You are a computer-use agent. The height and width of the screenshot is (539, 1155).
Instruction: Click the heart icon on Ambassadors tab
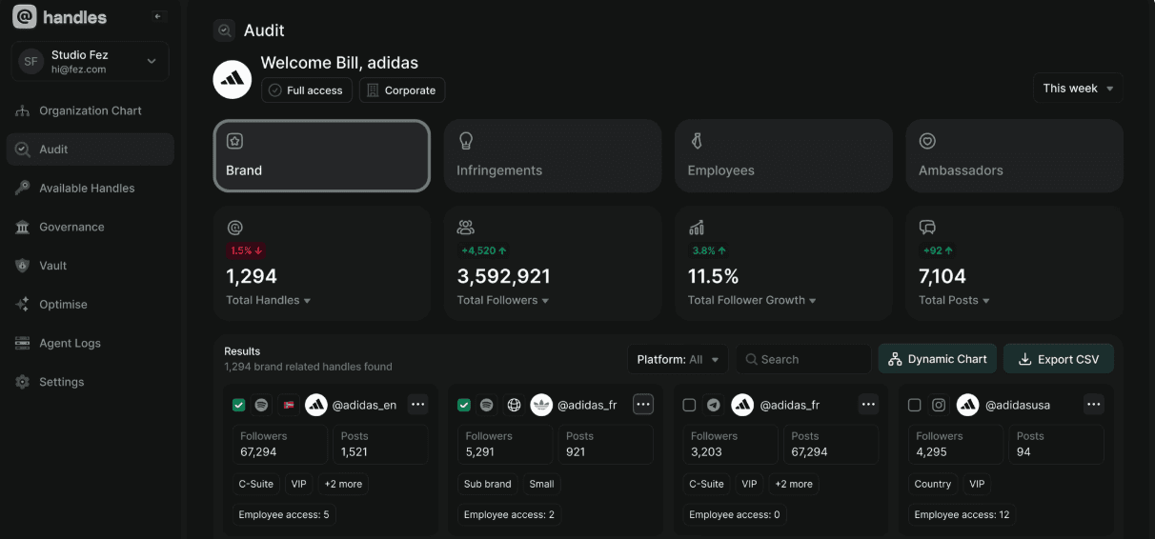[x=927, y=141]
